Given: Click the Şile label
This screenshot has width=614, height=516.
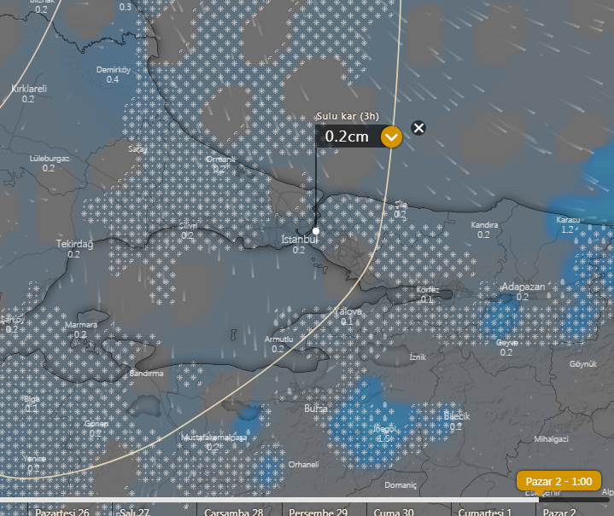Looking at the screenshot, I should [x=401, y=204].
